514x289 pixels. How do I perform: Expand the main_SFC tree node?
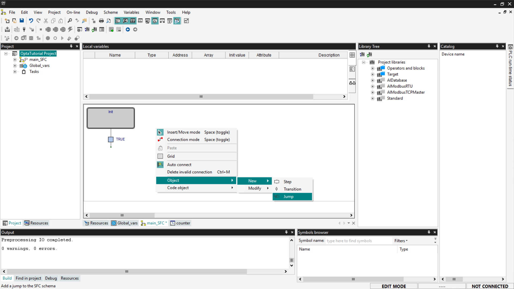coord(15,60)
